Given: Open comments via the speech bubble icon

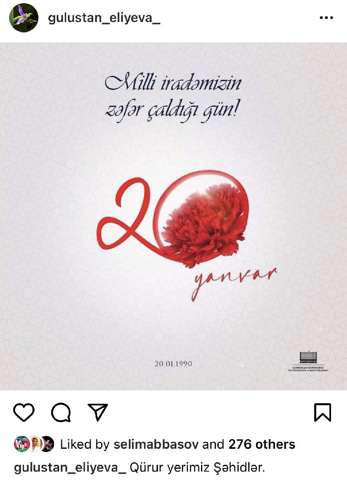Looking at the screenshot, I should (x=61, y=412).
